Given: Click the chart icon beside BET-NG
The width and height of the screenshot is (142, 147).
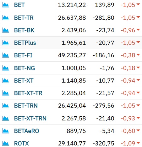Looking at the screenshot, I should tap(6, 68).
